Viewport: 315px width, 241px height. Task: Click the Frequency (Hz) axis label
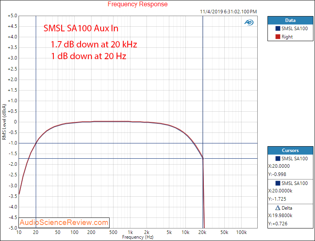click(x=138, y=237)
